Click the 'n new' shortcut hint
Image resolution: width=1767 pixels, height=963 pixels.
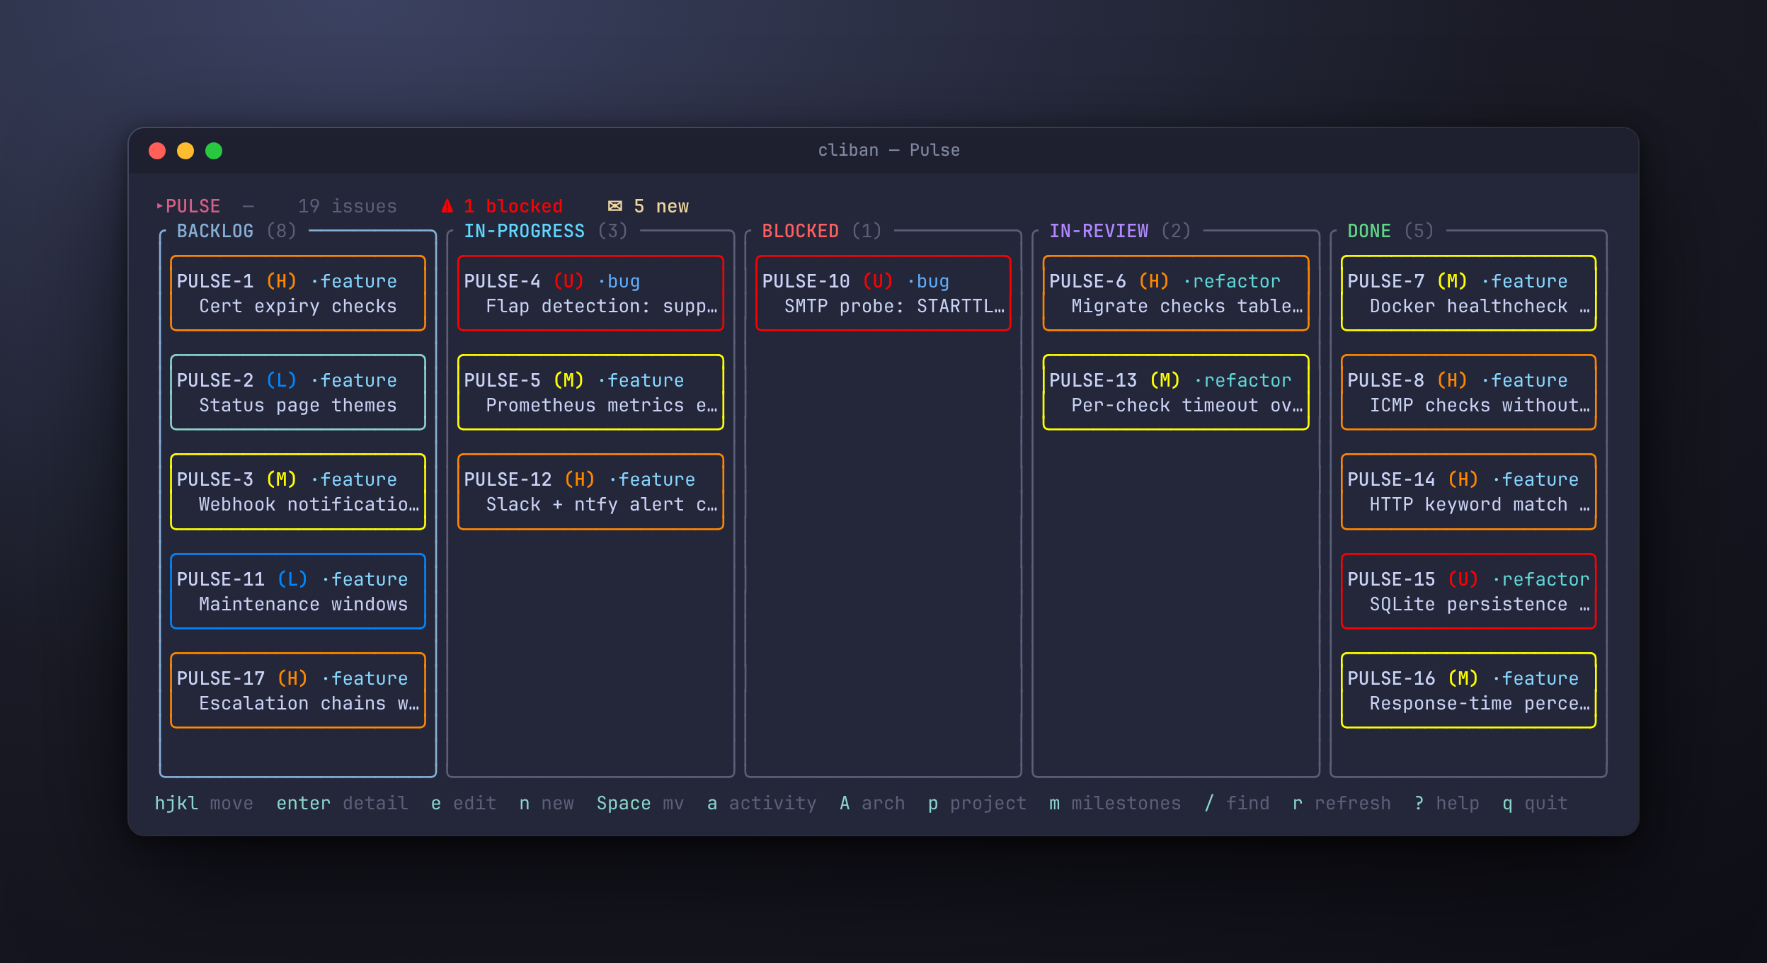coord(547,803)
